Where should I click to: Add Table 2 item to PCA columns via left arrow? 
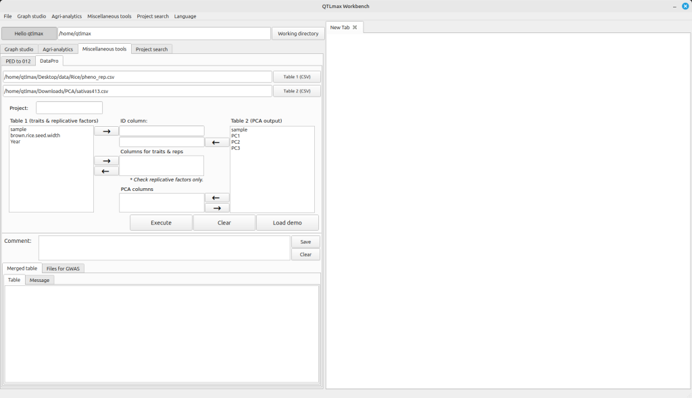pos(216,198)
